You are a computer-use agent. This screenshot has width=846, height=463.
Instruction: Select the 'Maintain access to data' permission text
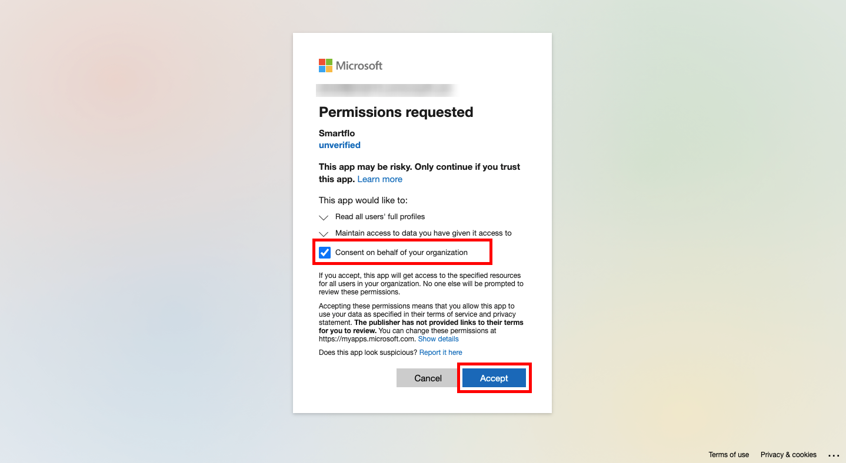[x=424, y=233]
